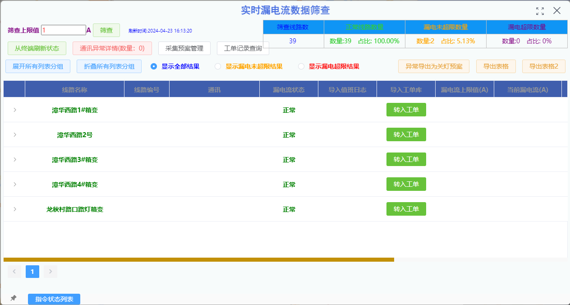Expand the 龙秋村路口路灯箱变 row
570x305 pixels.
coord(15,209)
